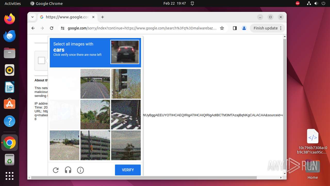Click scroll-down arrow of vertical scrollbar
Screen dimensions: 330x186
pos(285,174)
